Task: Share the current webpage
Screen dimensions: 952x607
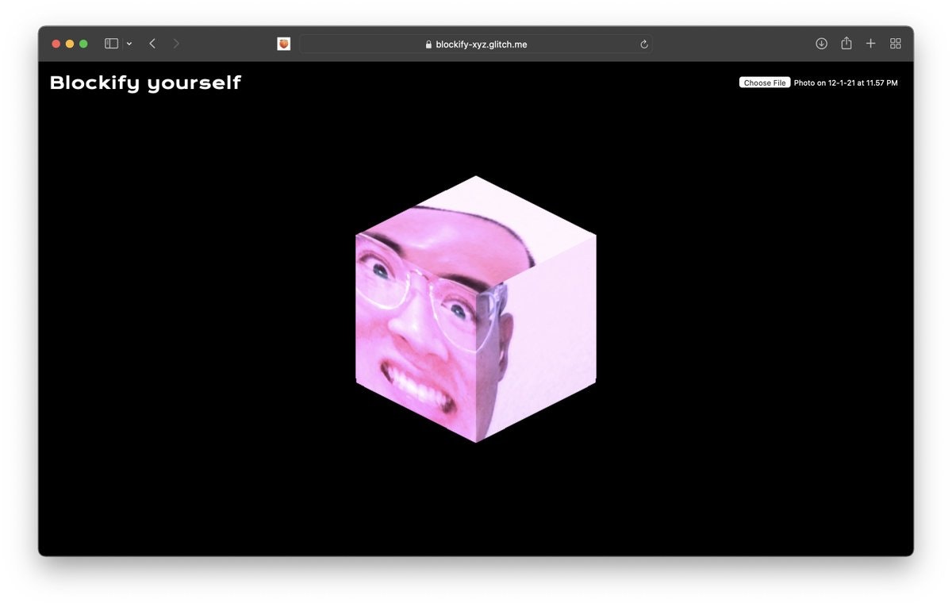Action: (x=846, y=44)
